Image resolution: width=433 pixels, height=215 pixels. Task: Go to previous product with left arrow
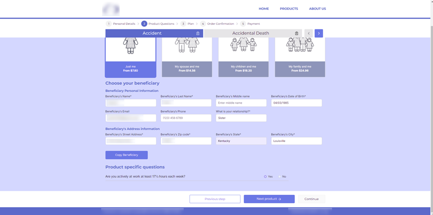pos(309,33)
